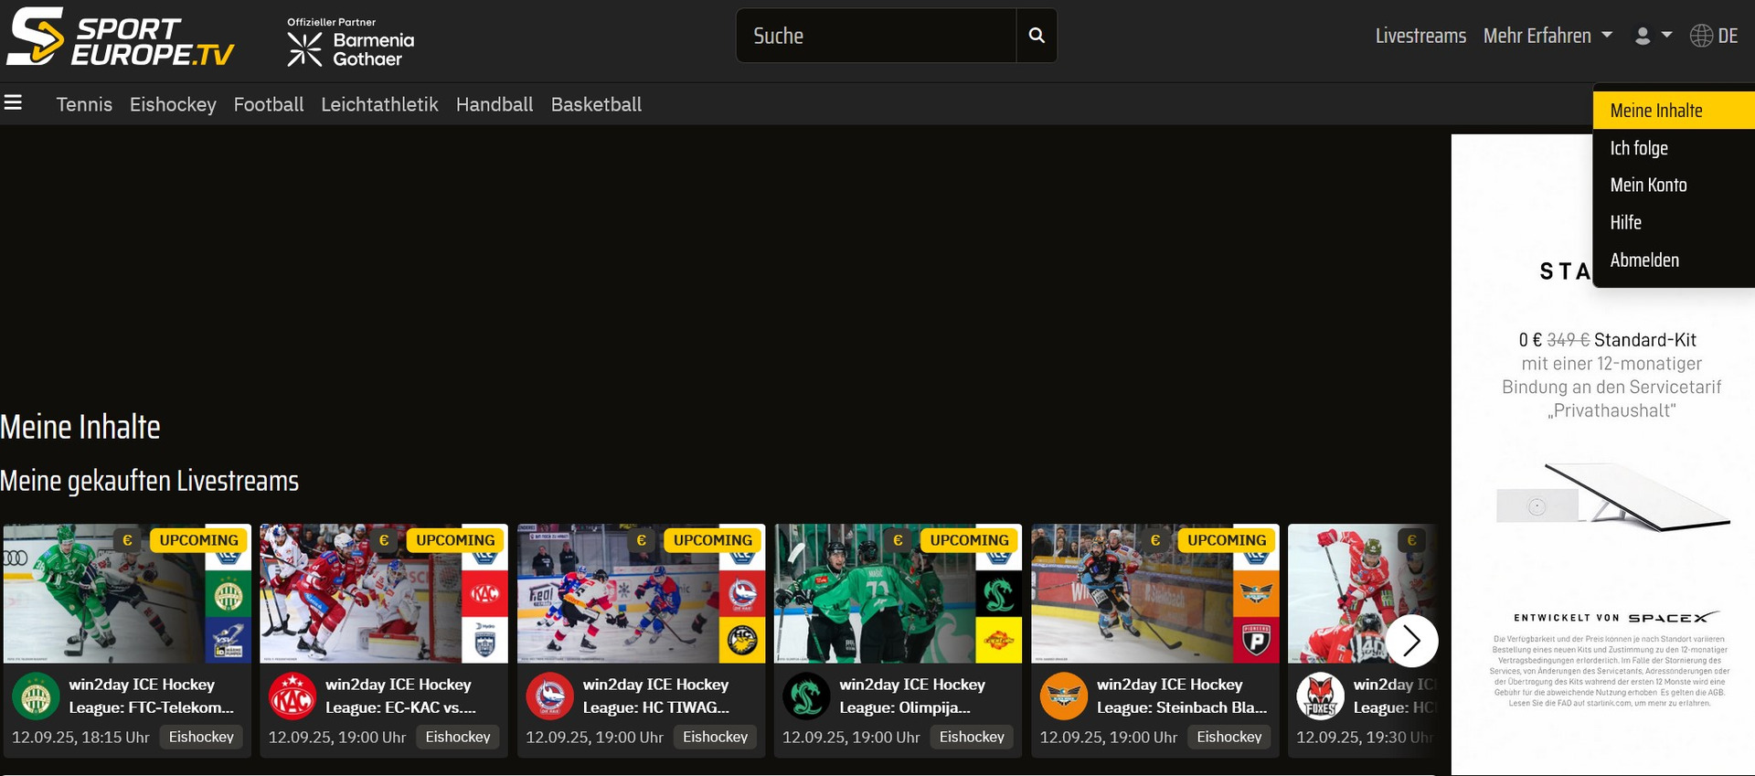
Task: Click the Steinbach orange team logo
Action: [1063, 696]
